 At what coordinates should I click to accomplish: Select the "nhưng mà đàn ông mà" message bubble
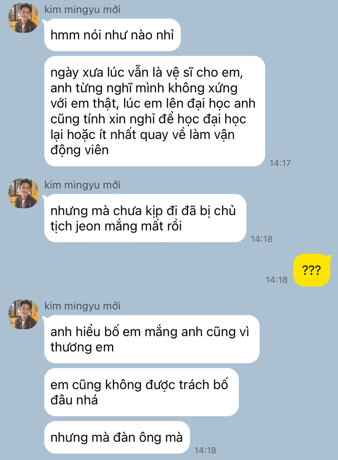(117, 437)
